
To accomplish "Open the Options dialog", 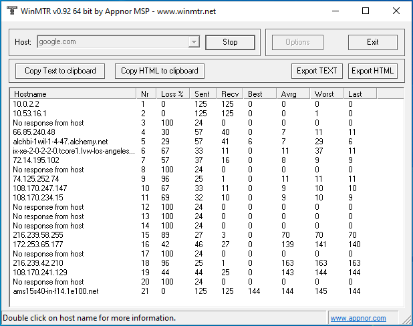I will point(297,42).
